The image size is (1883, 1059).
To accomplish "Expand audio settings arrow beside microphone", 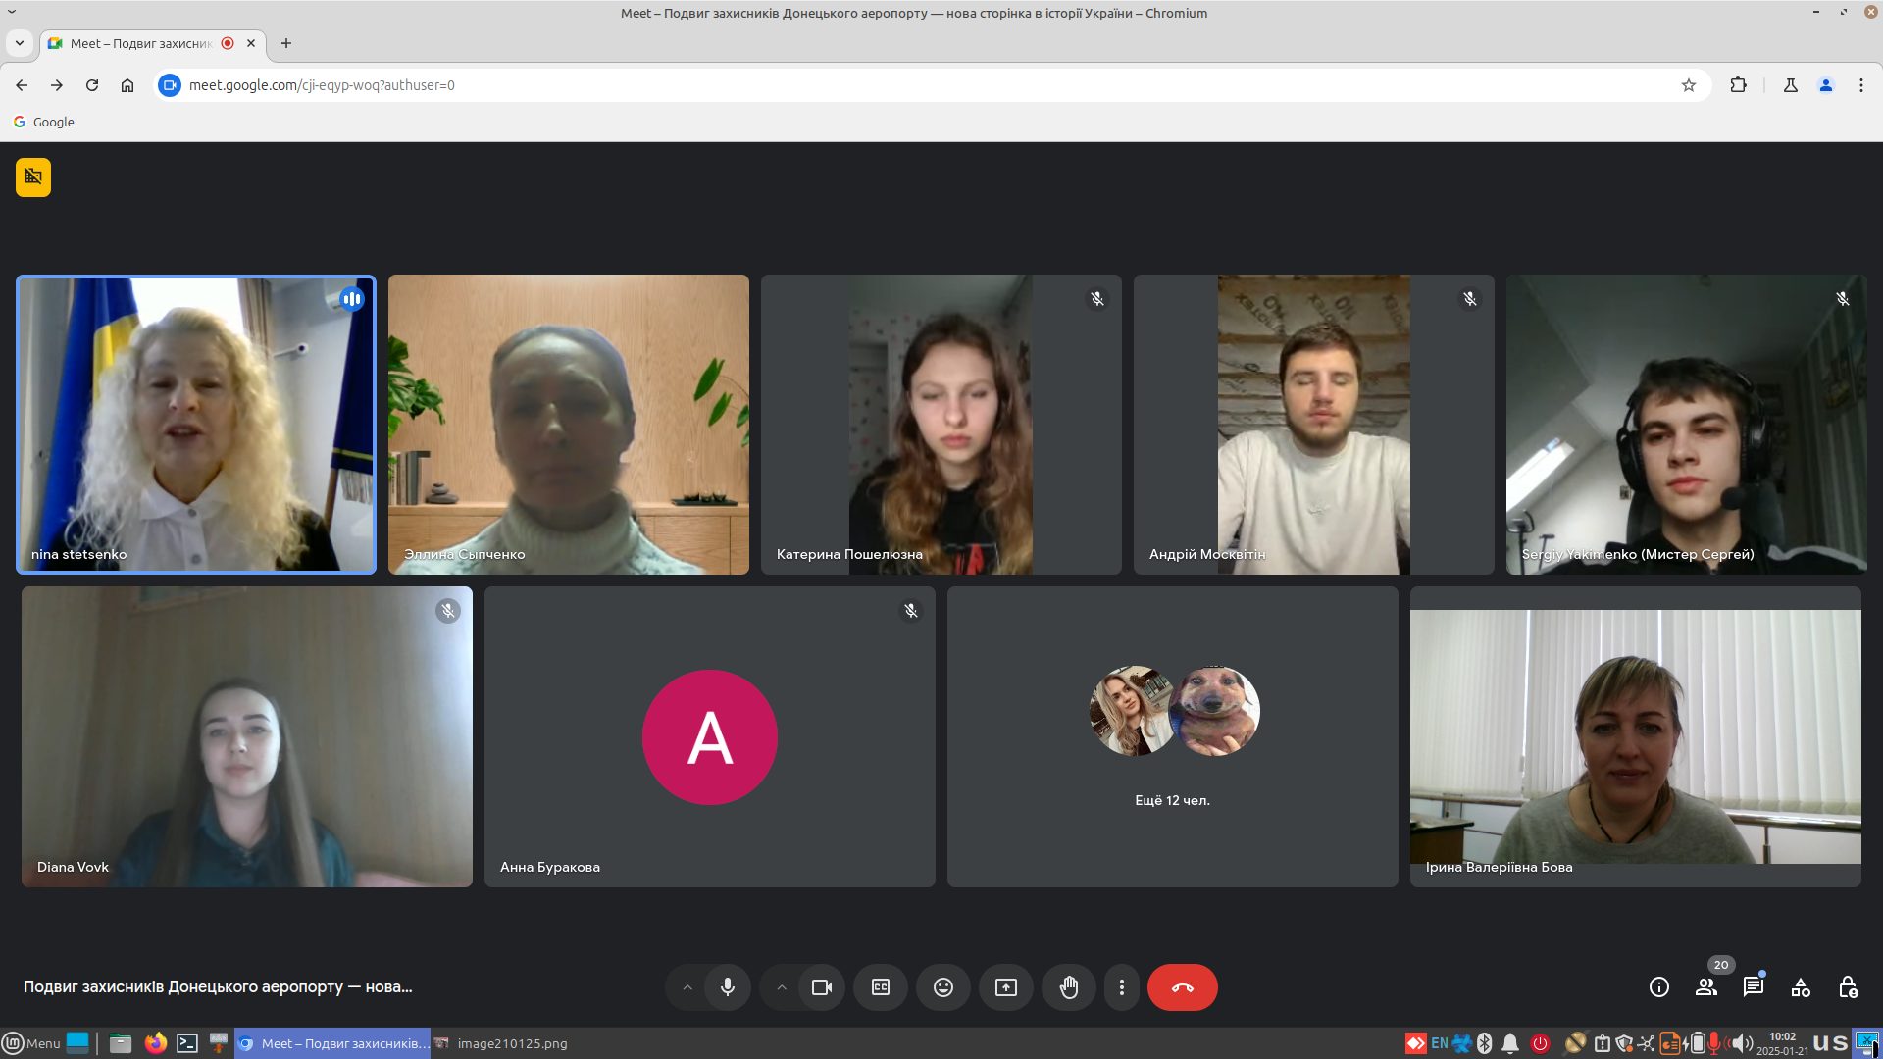I will 687,987.
